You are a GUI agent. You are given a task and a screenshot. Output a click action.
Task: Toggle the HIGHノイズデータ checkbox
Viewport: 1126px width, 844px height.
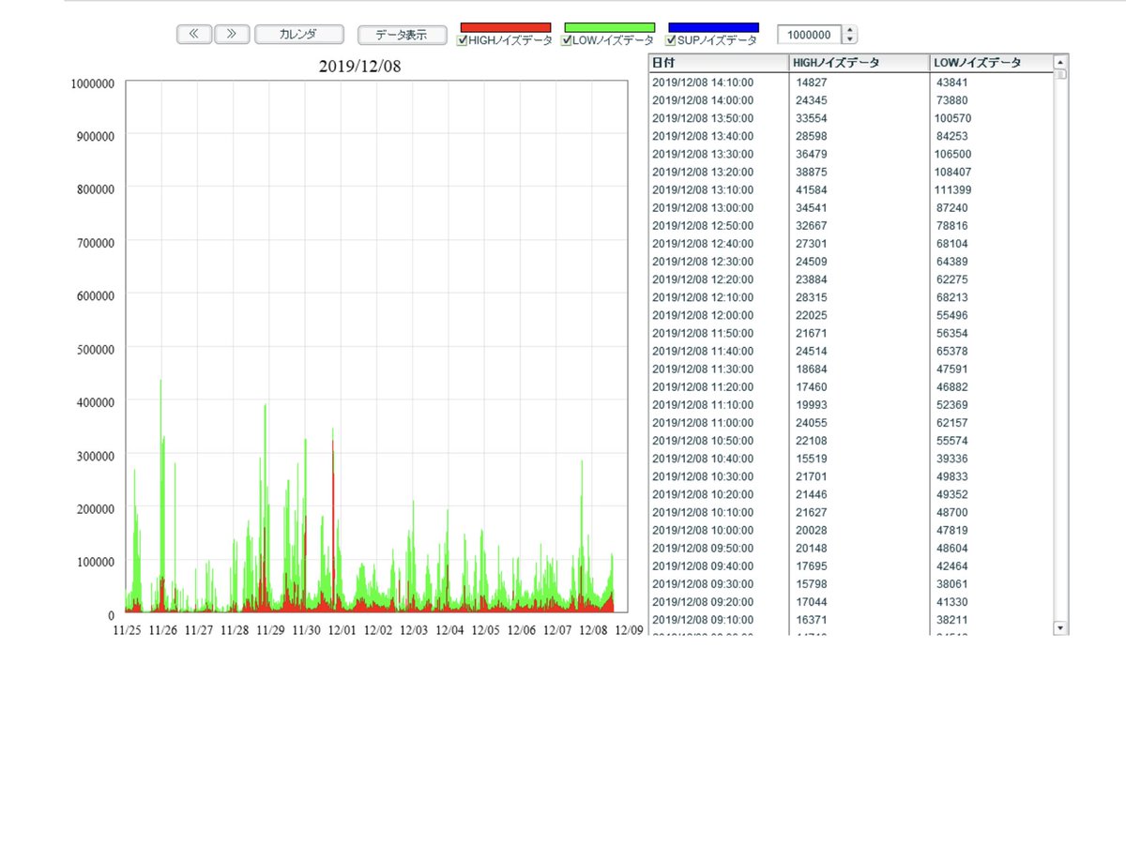tap(461, 41)
